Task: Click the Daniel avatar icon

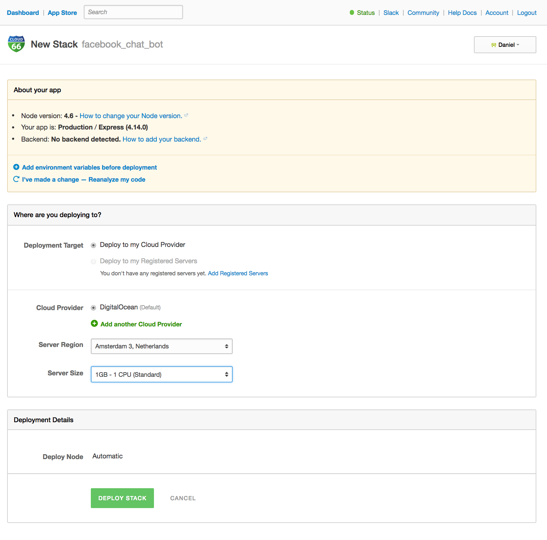Action: (493, 45)
